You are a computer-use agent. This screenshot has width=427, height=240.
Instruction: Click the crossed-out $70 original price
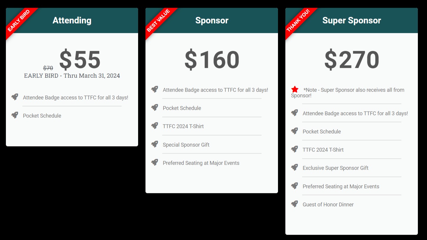(48, 68)
